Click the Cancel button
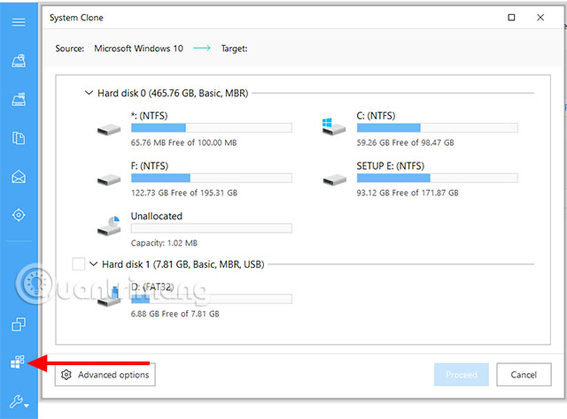Image resolution: width=567 pixels, height=419 pixels. [x=524, y=375]
